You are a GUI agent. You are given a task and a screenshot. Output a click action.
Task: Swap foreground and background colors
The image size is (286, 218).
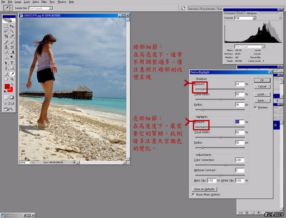click(12, 84)
